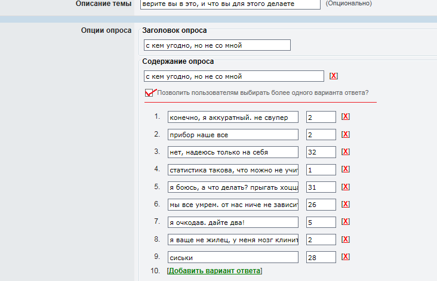Viewport: 437px width, 281px height.
Task: Select vote count field showing 32
Action: click(x=321, y=152)
